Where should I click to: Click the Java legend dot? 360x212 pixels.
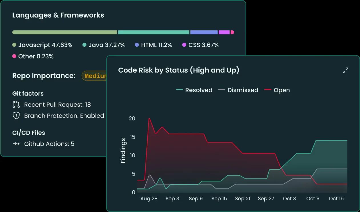[84, 45]
